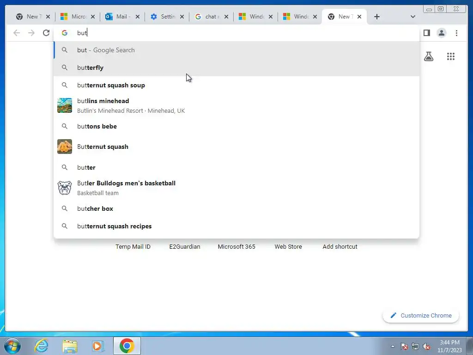Choose 'butternut squash recipes' suggestion

point(236,226)
